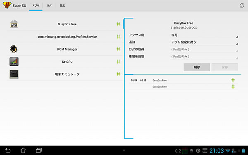Select the BusyBox Free app icon
The width and height of the screenshot is (248, 155).
tap(14, 24)
